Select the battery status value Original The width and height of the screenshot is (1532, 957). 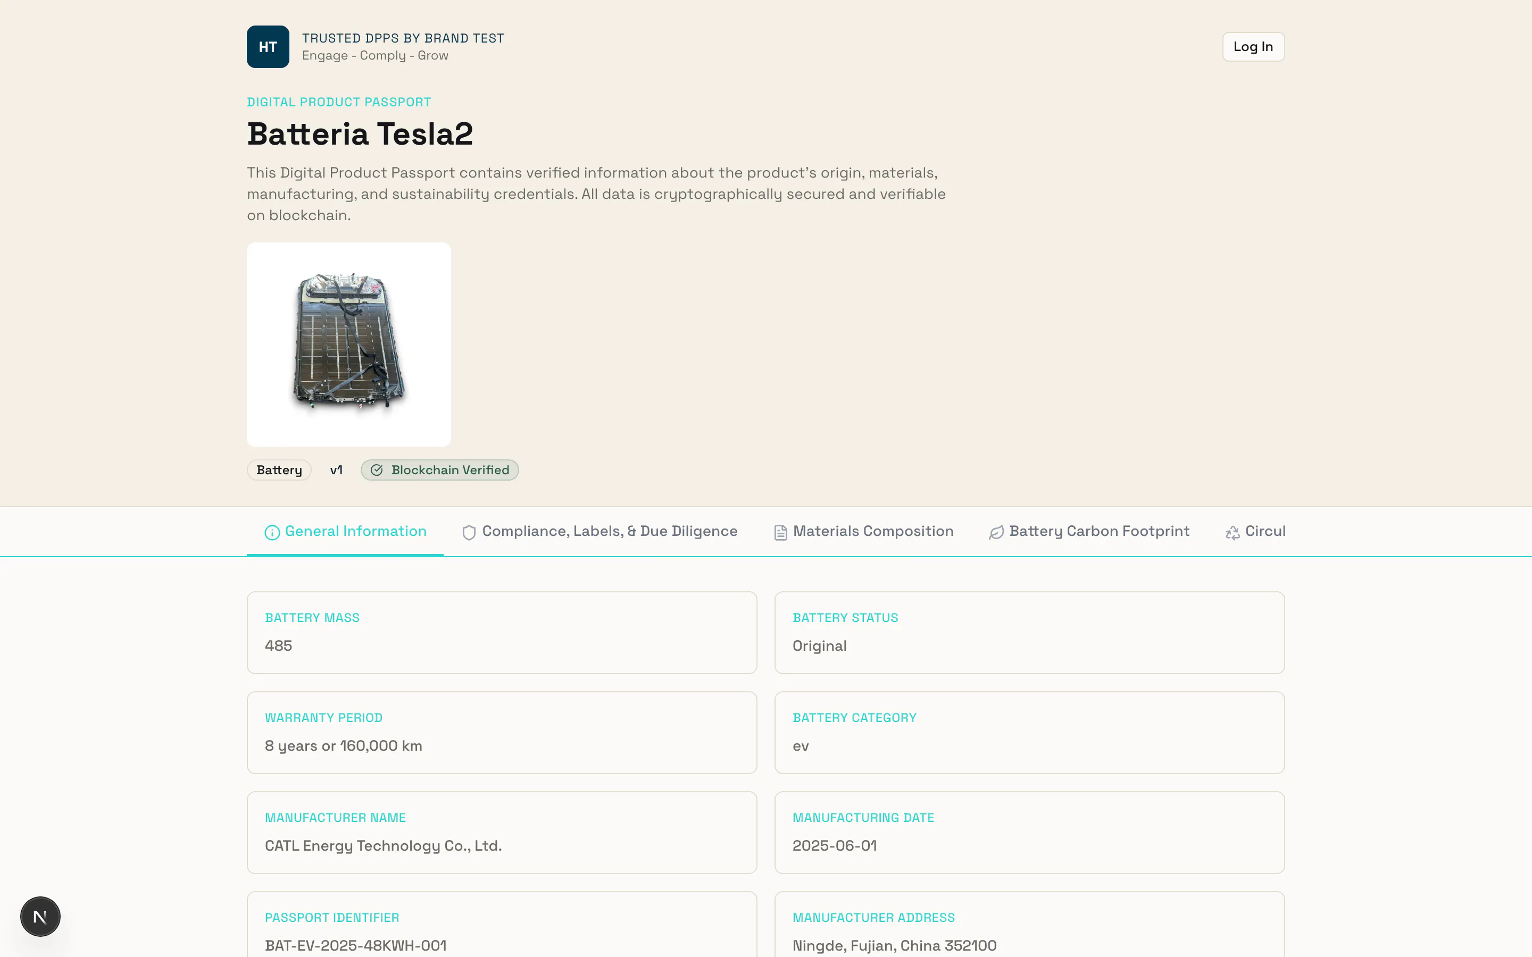click(x=819, y=645)
